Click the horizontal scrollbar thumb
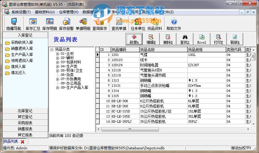The width and height of the screenshot is (259, 153). [x=130, y=129]
